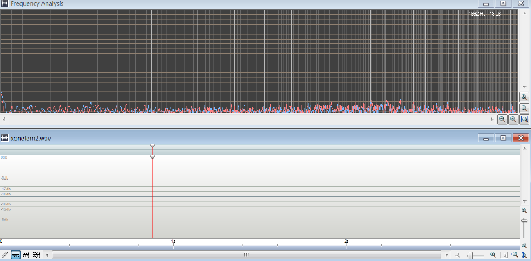Zoom out vertically on xonelem2.wav waveform
This screenshot has height=261, width=531.
tap(524, 245)
